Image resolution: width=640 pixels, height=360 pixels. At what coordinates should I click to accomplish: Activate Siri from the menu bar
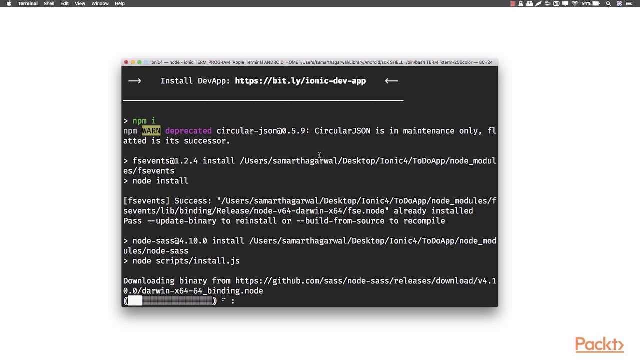(x=620, y=3)
